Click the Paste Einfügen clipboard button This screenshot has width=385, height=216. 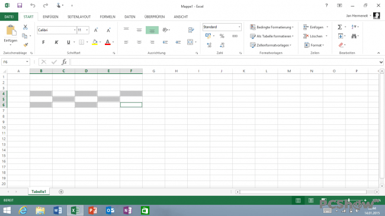(x=11, y=34)
